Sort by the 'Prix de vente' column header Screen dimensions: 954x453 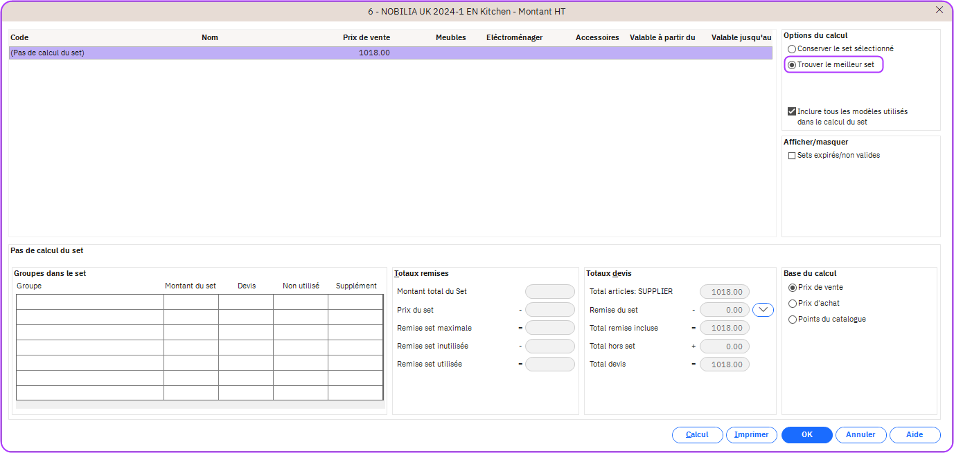pos(366,37)
